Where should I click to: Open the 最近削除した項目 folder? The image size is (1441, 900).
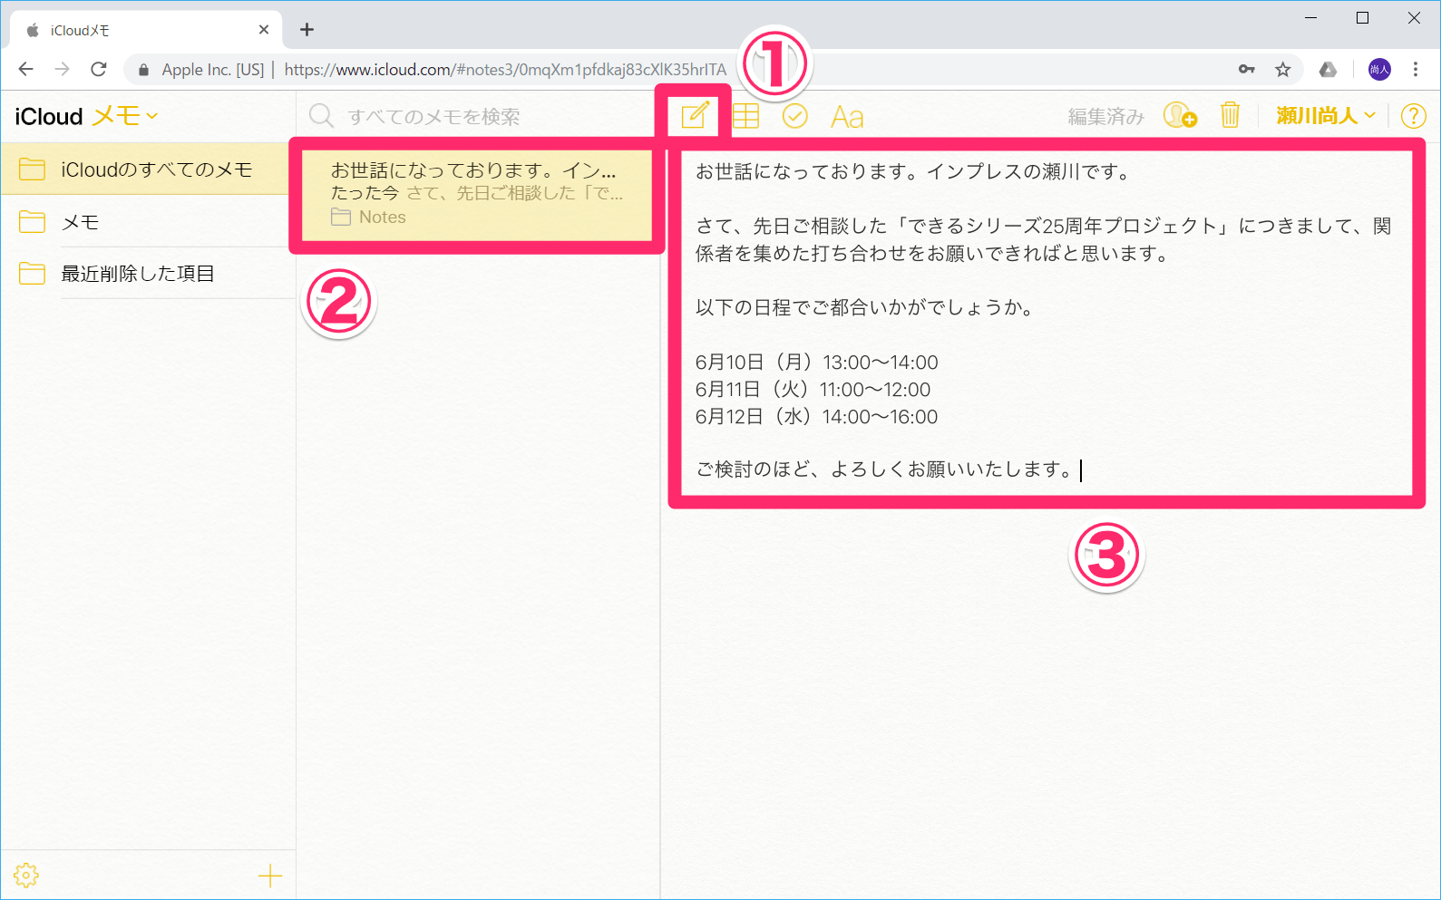coord(148,274)
